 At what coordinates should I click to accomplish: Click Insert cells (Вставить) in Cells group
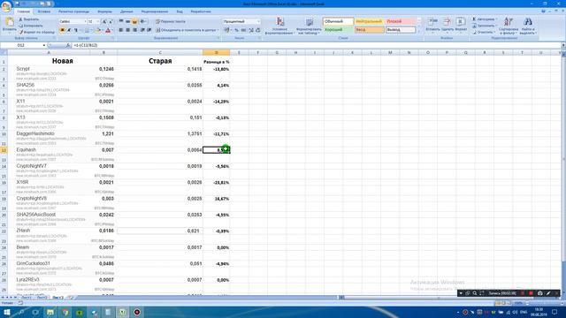coord(432,25)
